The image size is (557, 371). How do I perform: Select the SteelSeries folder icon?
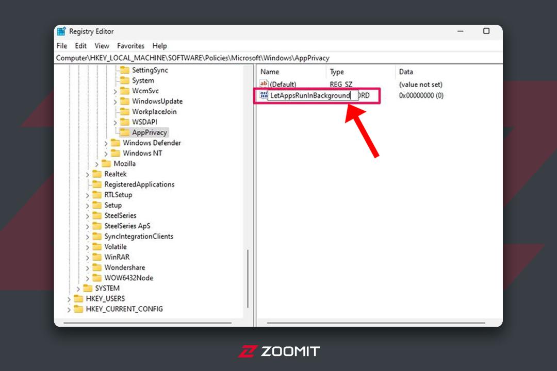(x=97, y=215)
